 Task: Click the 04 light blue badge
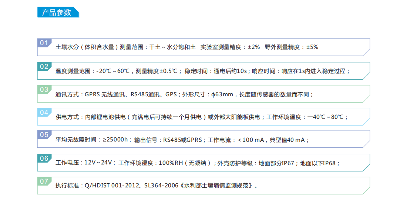pyautogui.click(x=44, y=113)
